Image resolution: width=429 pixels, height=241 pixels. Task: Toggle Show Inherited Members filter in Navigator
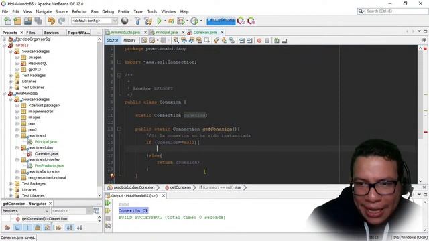[x=7, y=228]
